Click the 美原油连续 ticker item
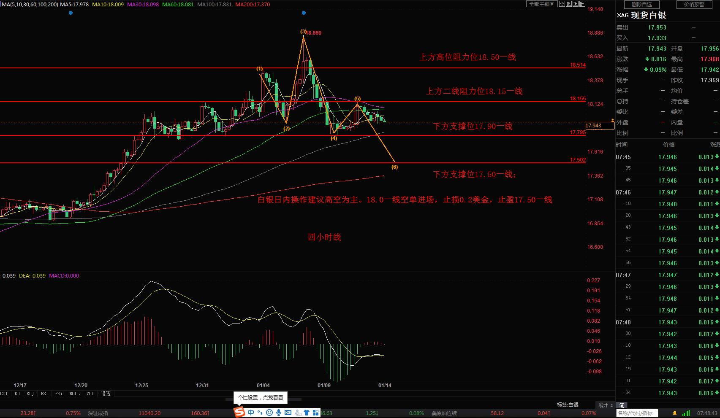 click(444, 413)
